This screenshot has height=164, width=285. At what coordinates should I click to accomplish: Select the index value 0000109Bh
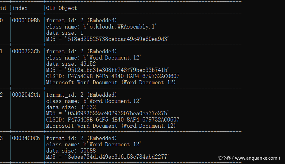point(26,20)
